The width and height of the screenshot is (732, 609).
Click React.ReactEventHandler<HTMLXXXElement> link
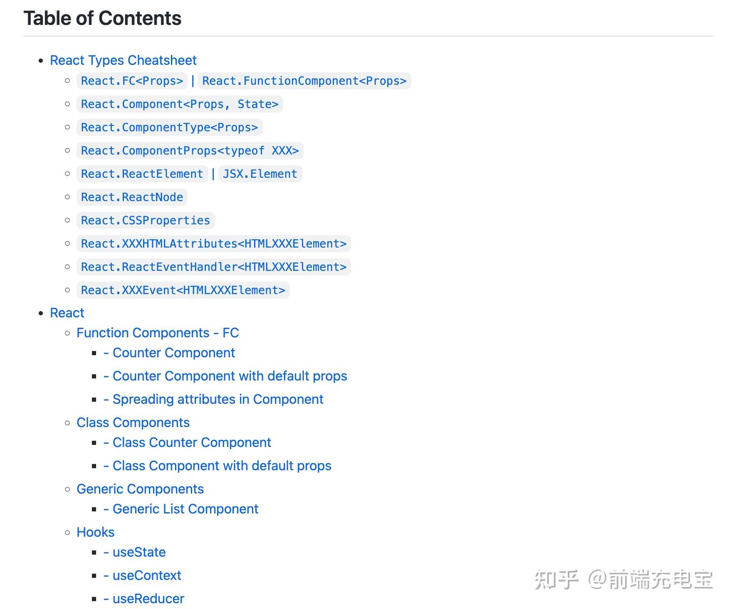[213, 267]
